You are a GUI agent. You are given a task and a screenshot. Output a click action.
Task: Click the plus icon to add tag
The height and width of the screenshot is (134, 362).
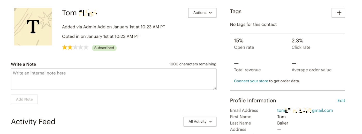338,13
